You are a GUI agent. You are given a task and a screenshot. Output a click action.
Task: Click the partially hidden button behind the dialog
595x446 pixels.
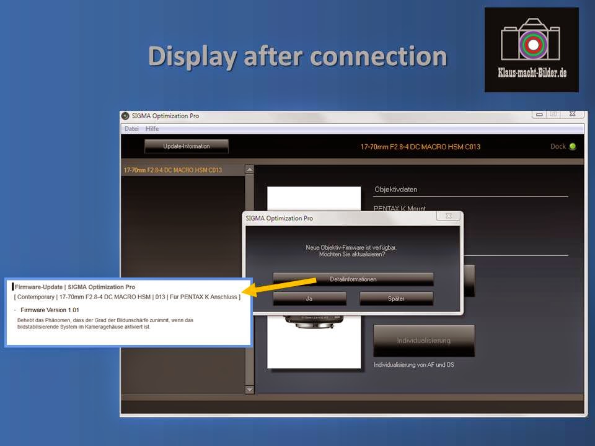pyautogui.click(x=469, y=281)
